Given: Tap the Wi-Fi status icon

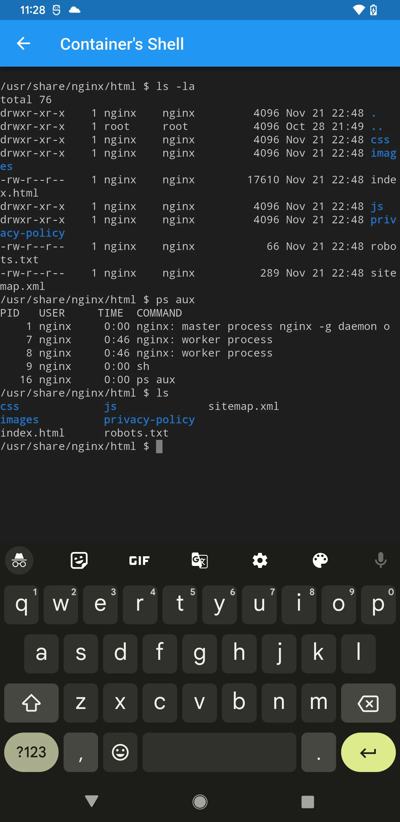Looking at the screenshot, I should [359, 10].
